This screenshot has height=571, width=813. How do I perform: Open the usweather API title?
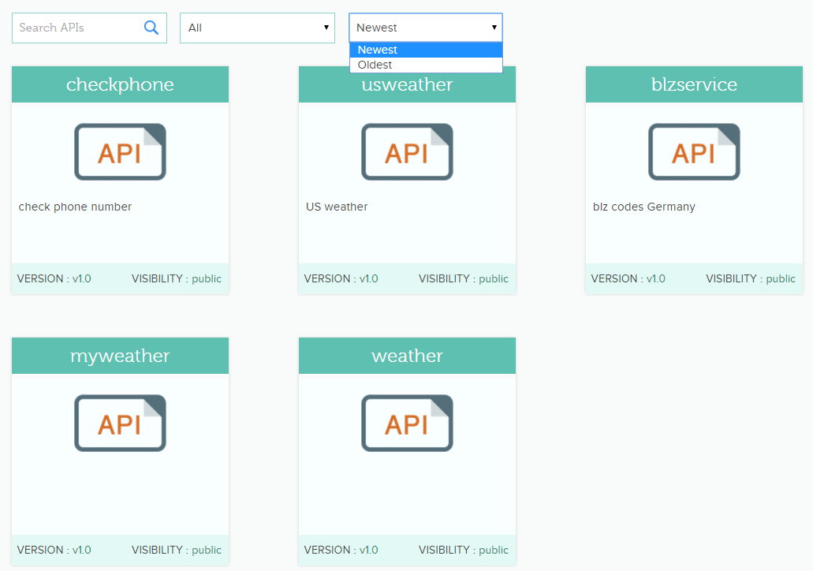point(407,84)
